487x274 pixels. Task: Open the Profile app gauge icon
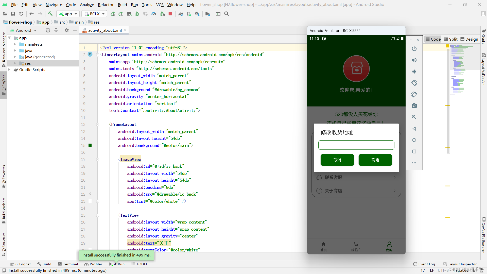(x=154, y=14)
